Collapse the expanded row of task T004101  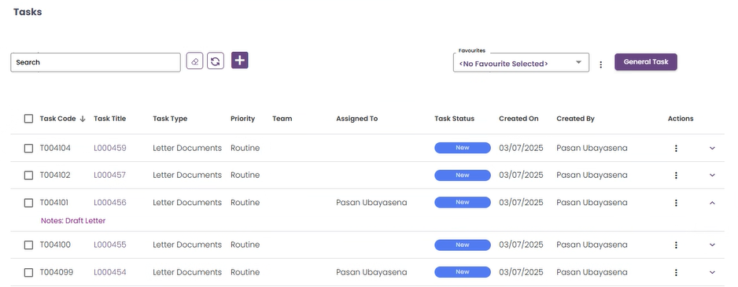[x=712, y=203]
